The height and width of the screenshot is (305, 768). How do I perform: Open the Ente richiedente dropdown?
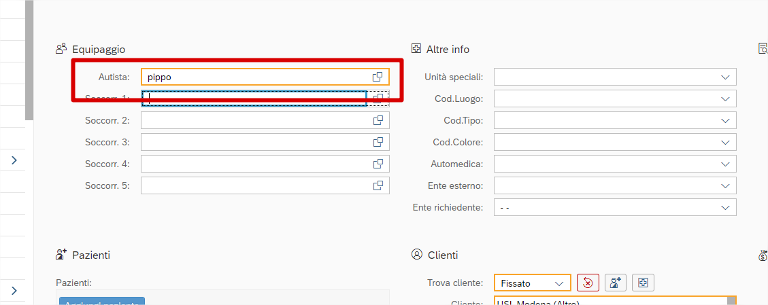coord(725,207)
